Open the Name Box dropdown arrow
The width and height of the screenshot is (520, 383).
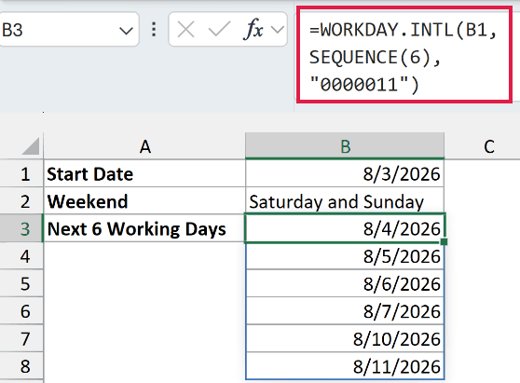[x=126, y=31]
